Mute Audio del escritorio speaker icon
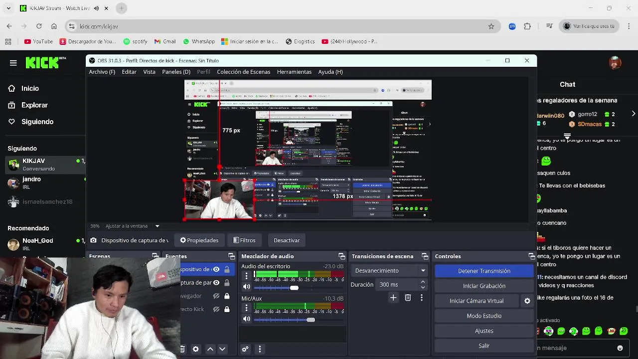 (246, 287)
